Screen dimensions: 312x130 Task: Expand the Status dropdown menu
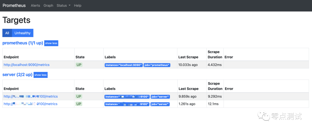click(64, 5)
